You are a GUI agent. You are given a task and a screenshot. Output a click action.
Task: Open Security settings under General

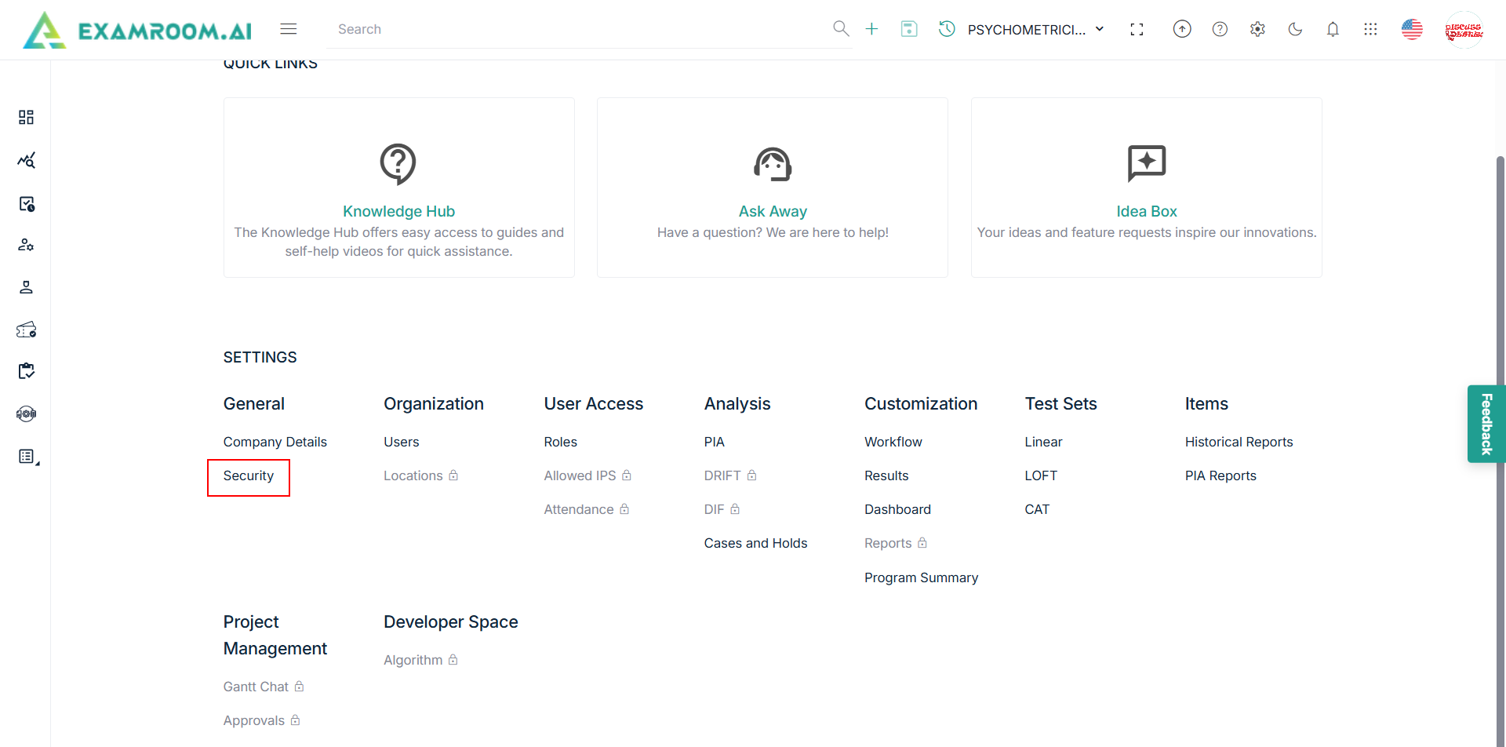click(x=249, y=476)
